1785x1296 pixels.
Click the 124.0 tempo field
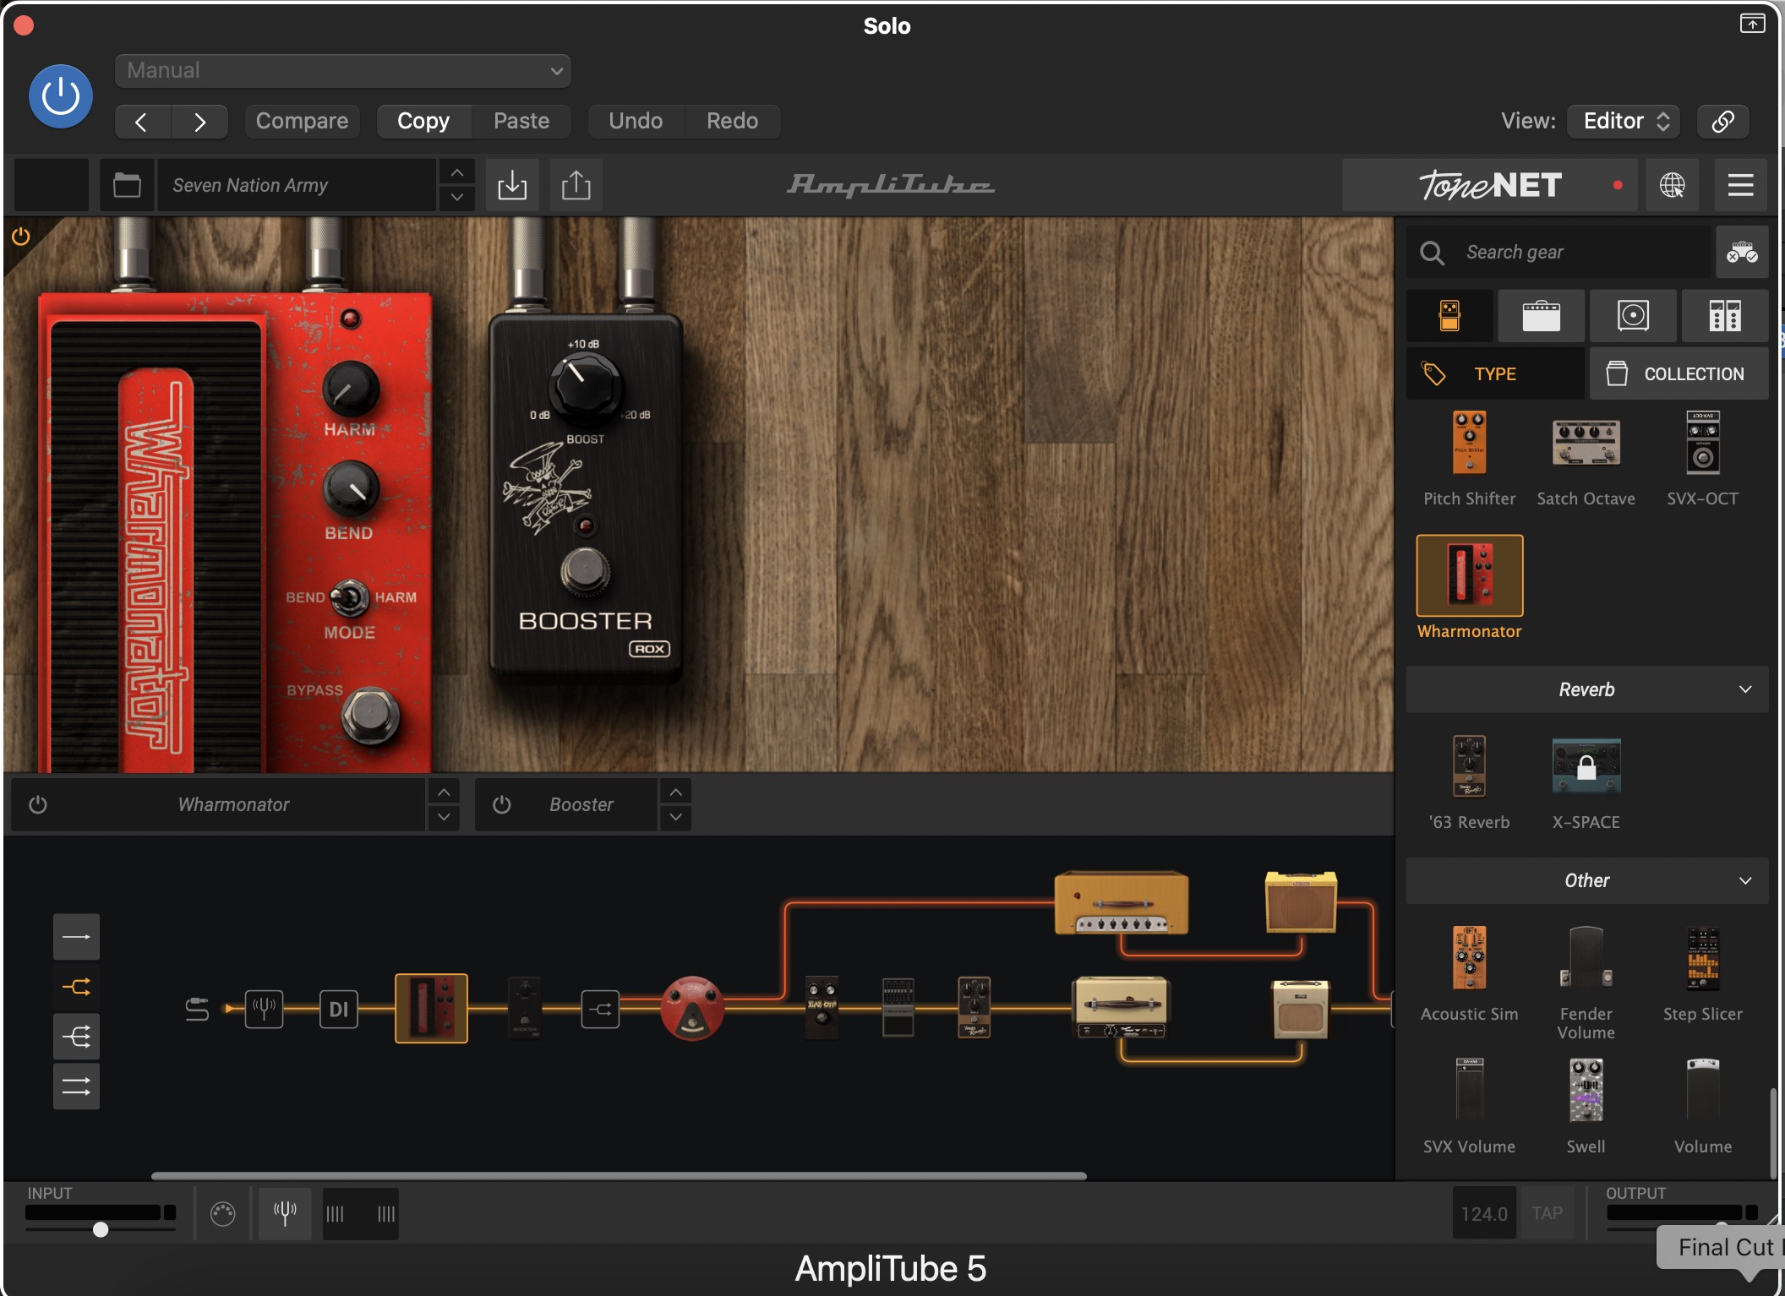pos(1484,1213)
